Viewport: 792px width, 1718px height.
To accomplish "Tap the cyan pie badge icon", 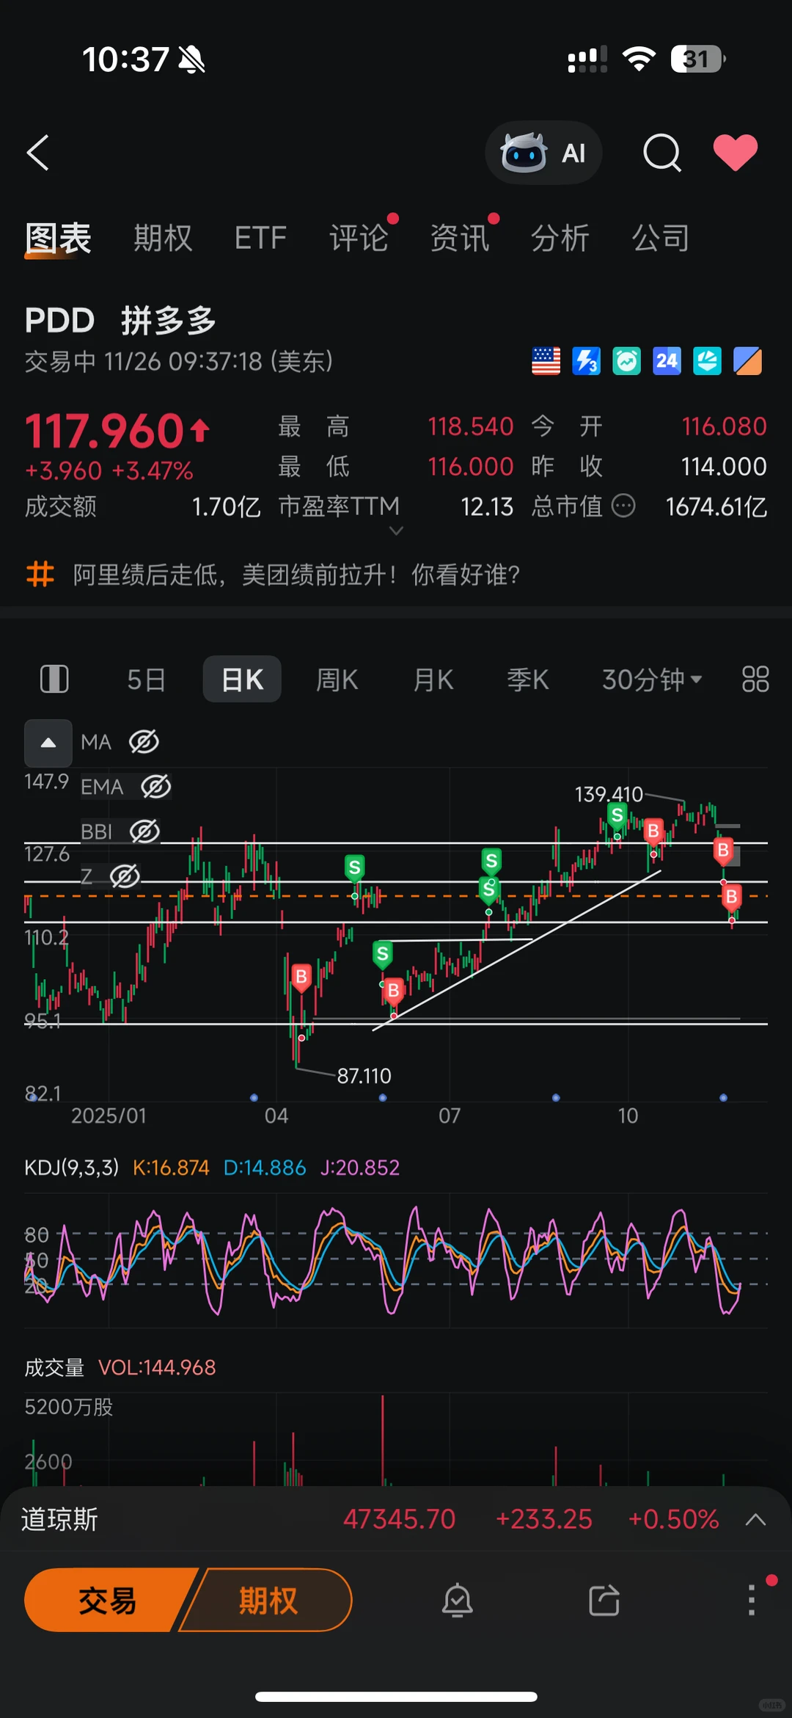I will pos(707,361).
